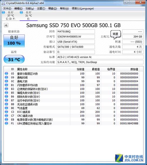147x165 pixels.
Task: Click status orb for attribute BE 气流温度
Action: pyautogui.click(x=6, y=108)
